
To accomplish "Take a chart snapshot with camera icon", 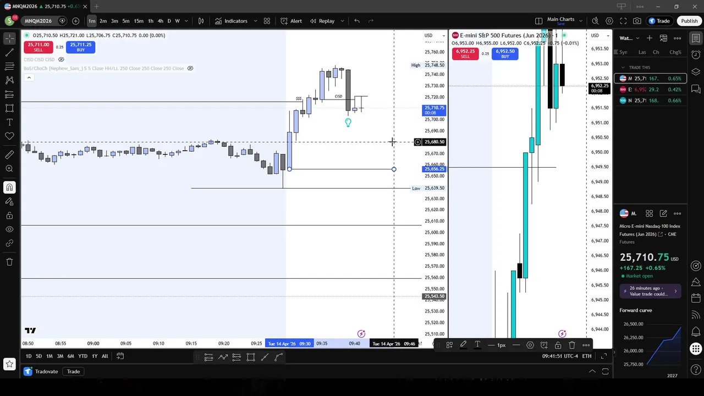I will click(x=637, y=21).
